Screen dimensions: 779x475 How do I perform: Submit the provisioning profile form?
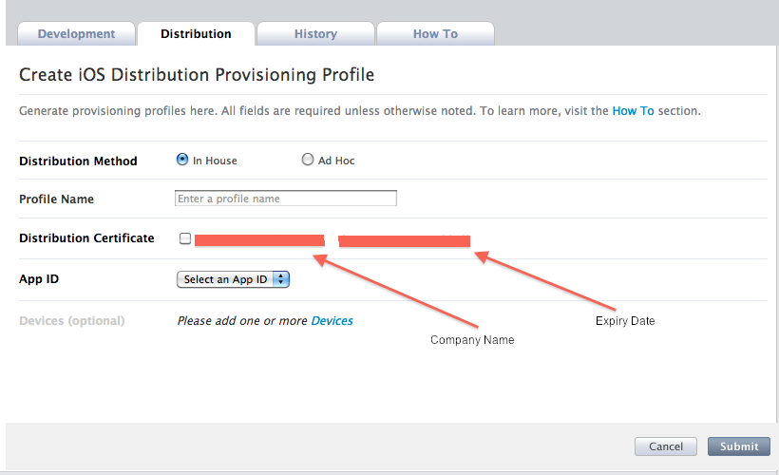[x=739, y=446]
